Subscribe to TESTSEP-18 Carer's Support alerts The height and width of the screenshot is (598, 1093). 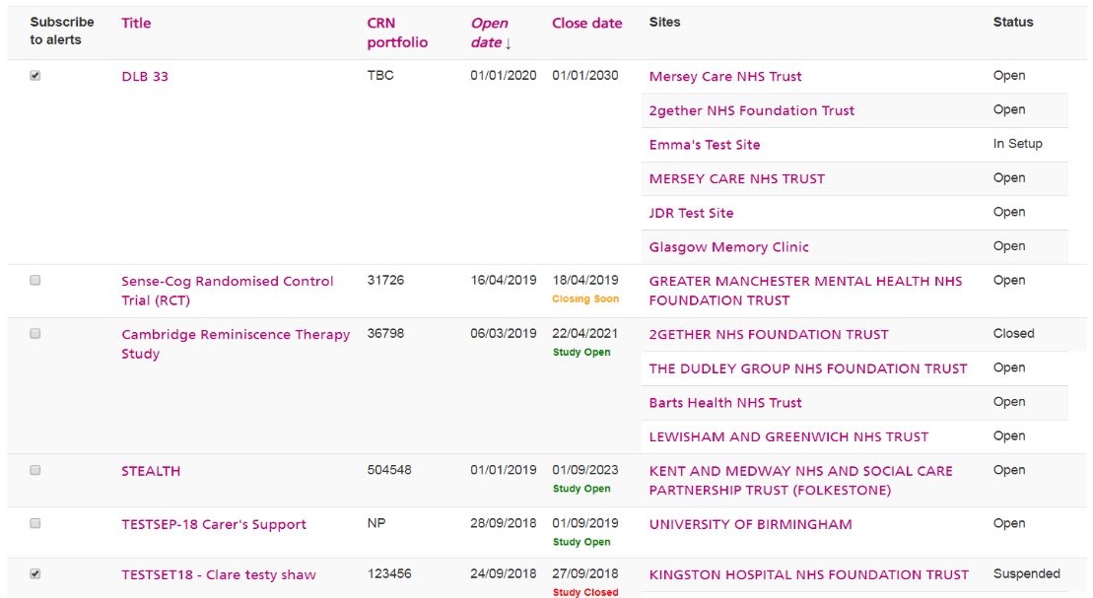35,523
